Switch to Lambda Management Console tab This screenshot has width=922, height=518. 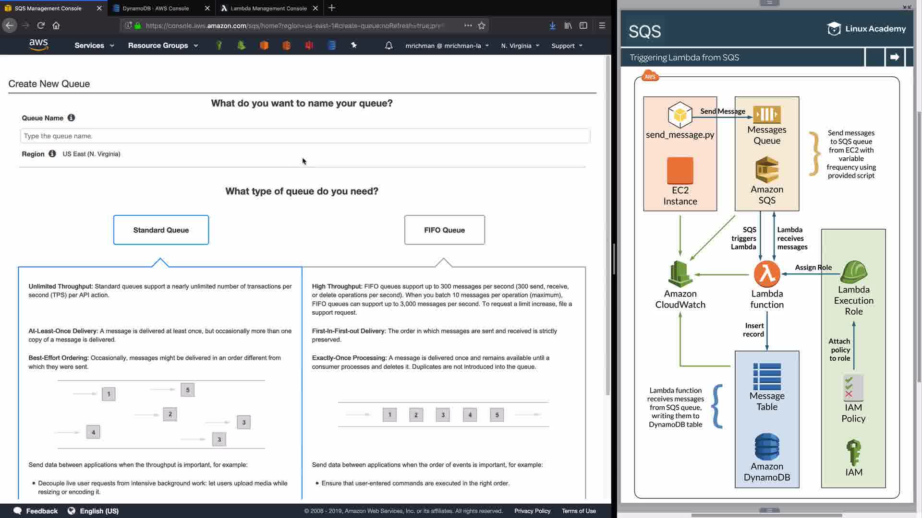pyautogui.click(x=268, y=8)
